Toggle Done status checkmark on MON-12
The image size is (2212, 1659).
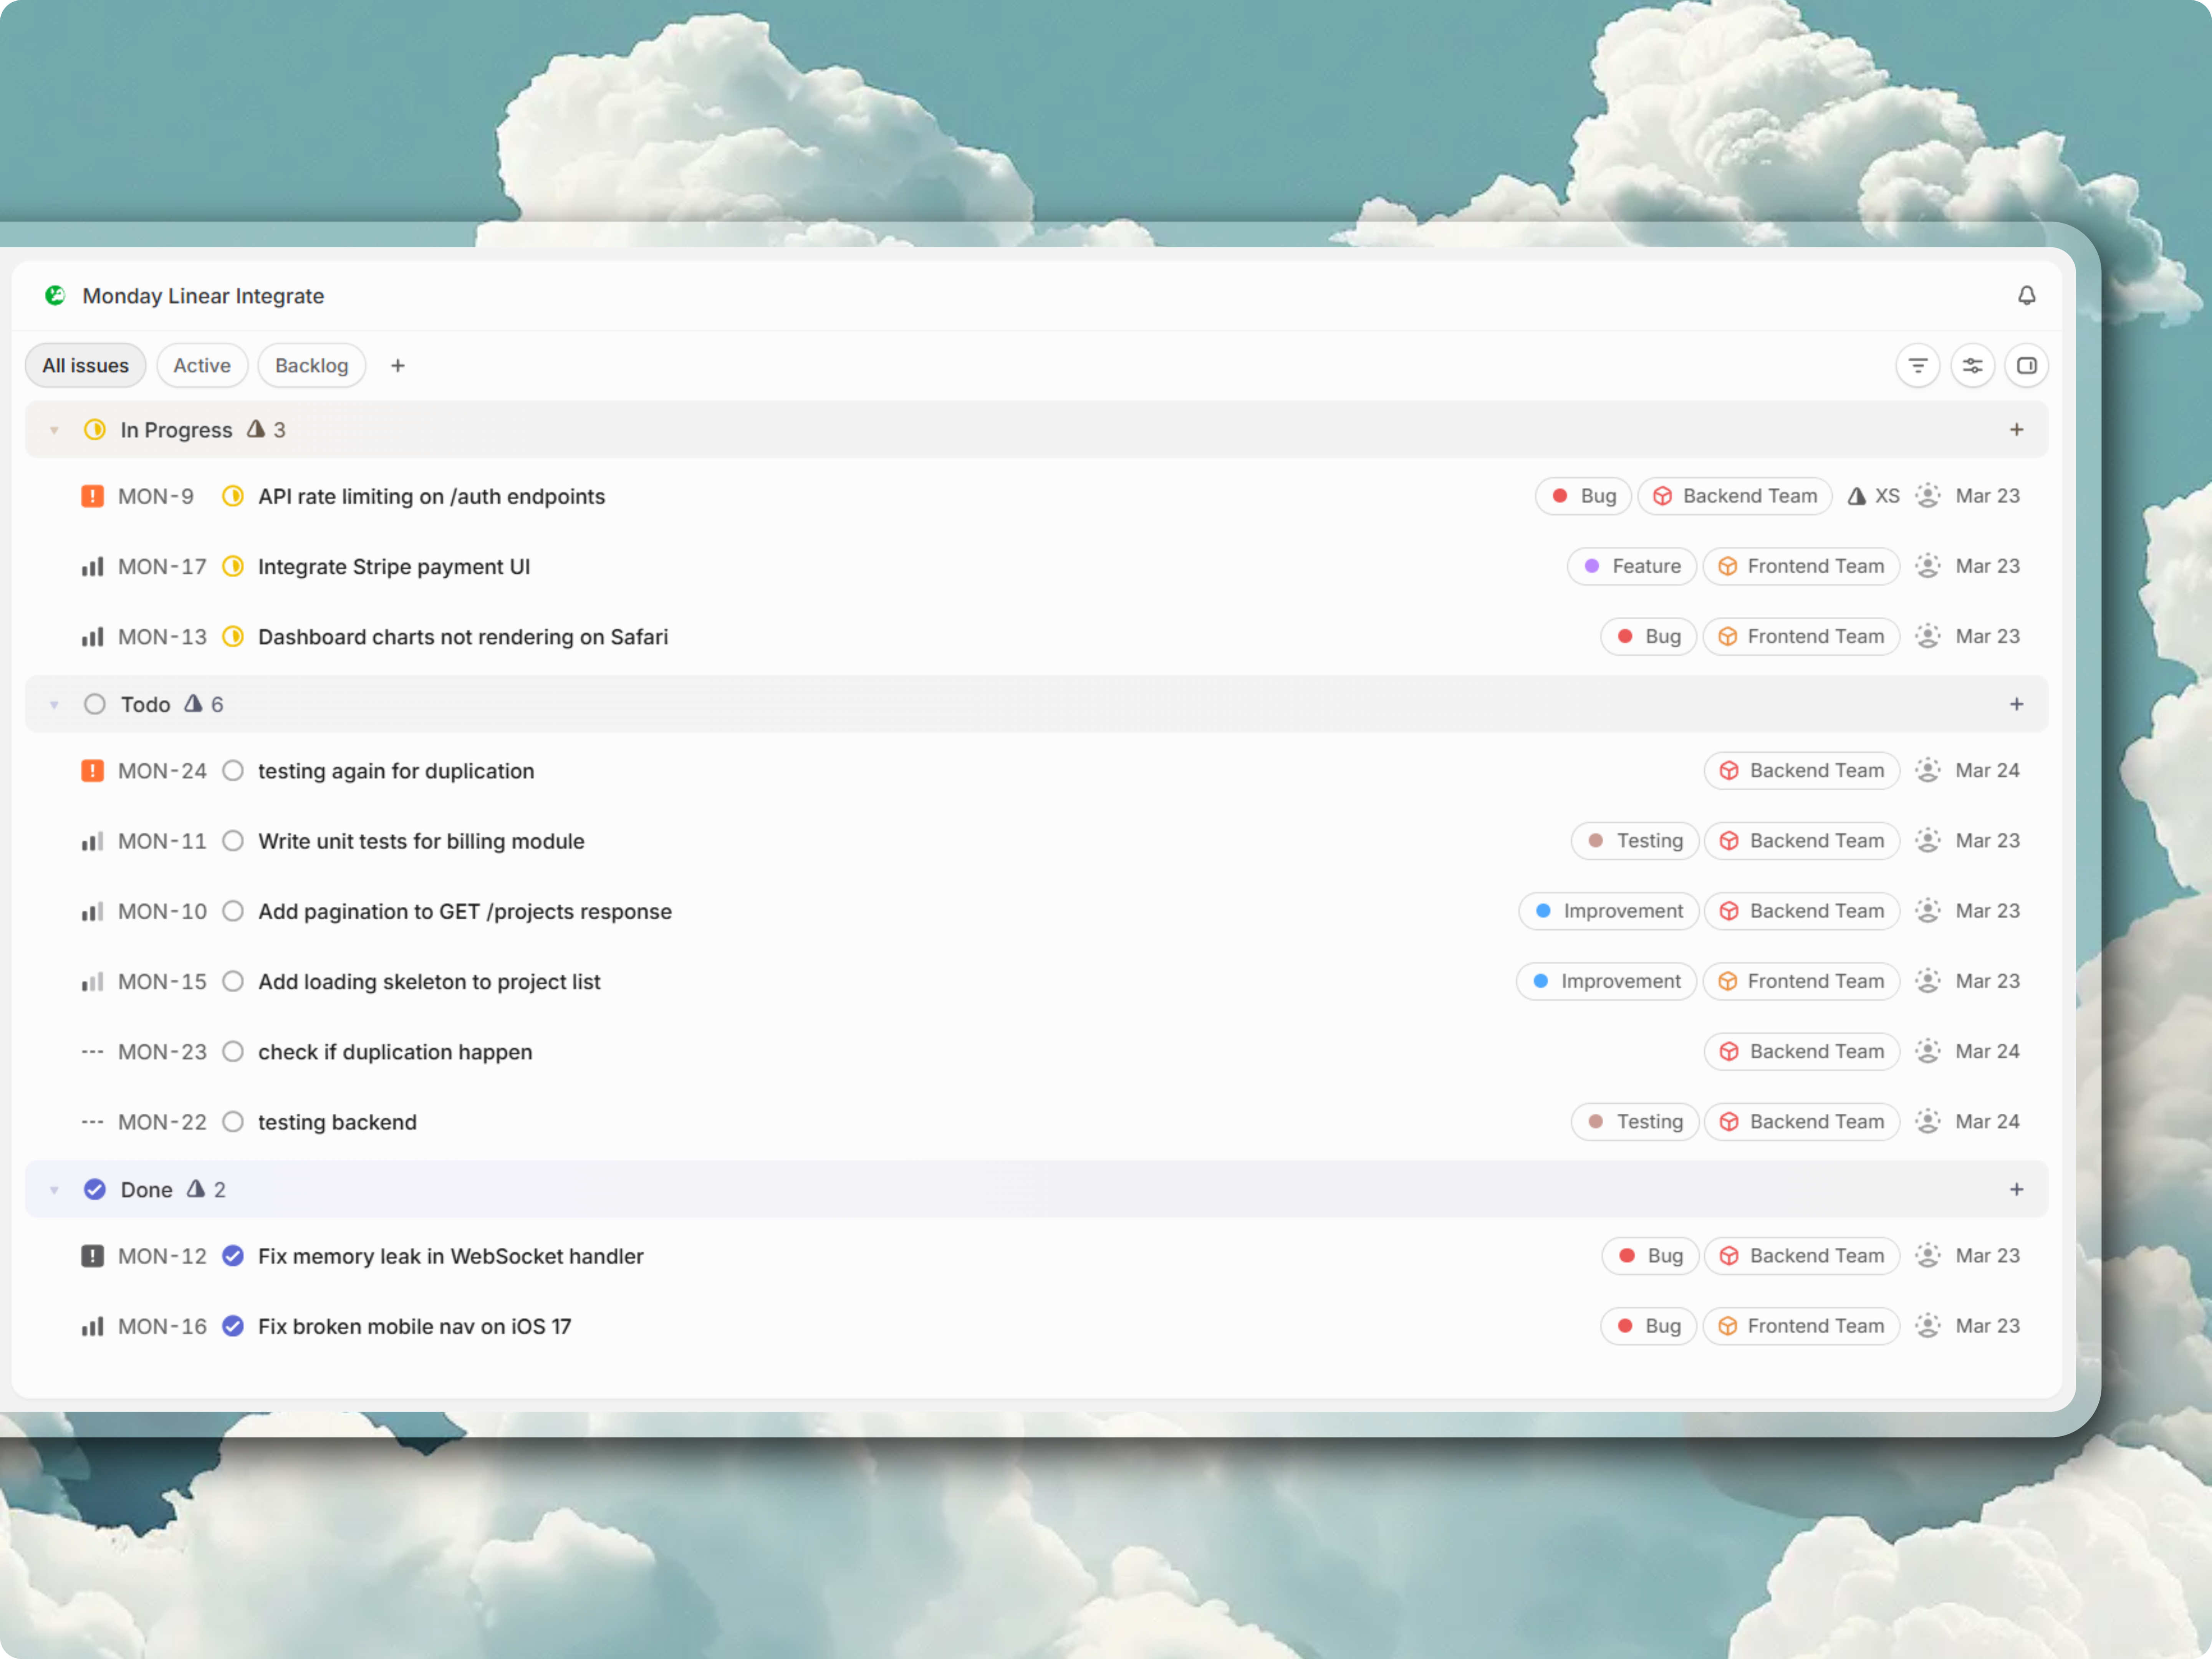(233, 1256)
